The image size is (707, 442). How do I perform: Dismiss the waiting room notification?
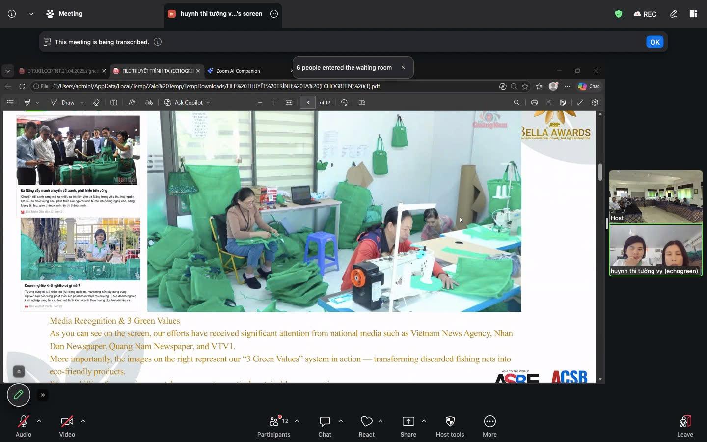(403, 67)
